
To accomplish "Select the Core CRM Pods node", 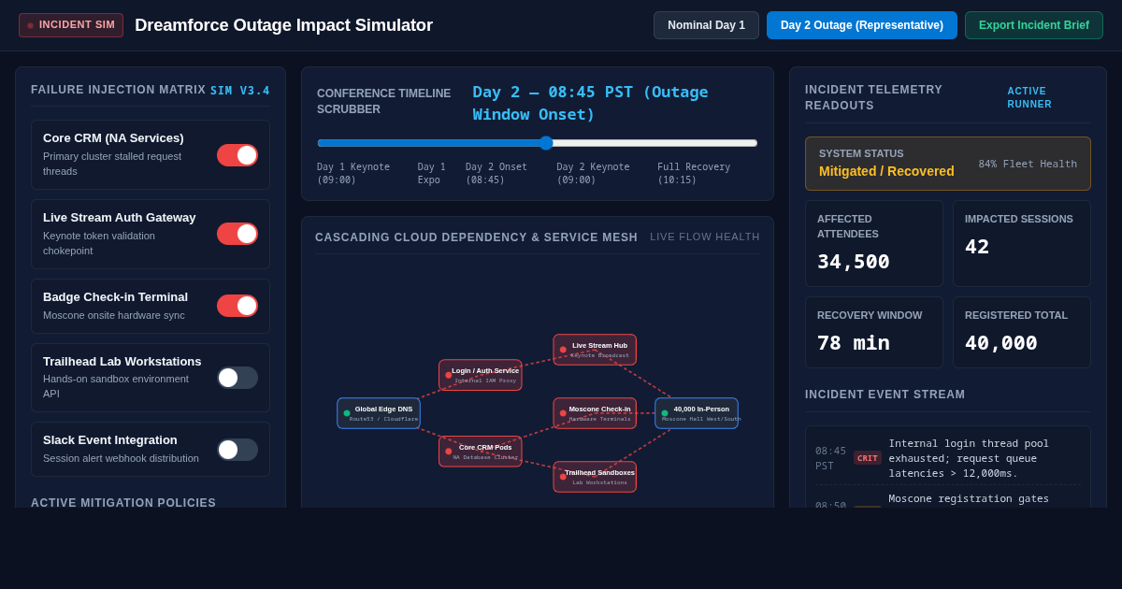I will point(481,452).
